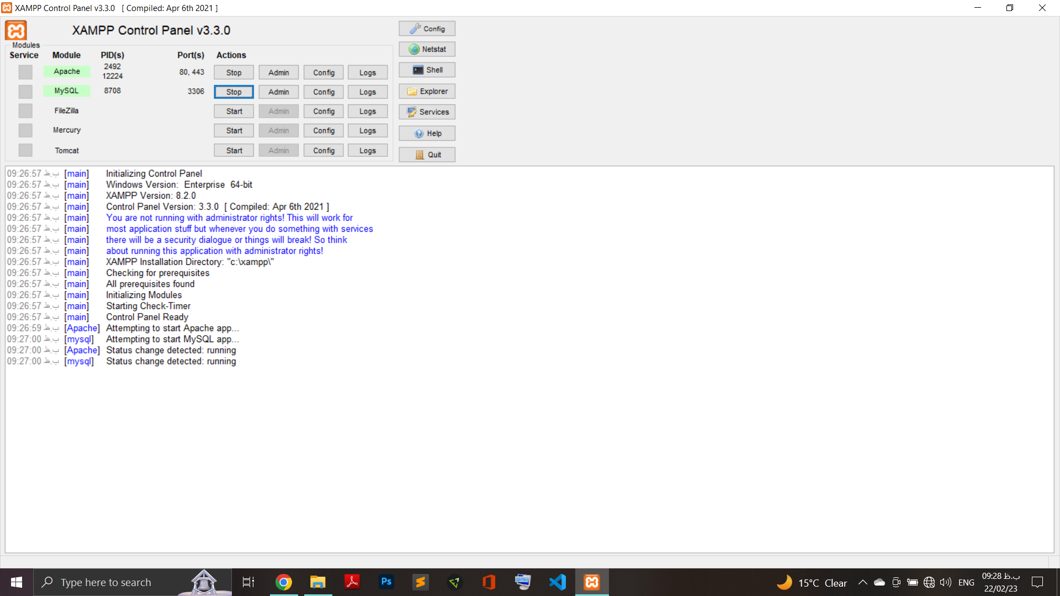The image size is (1060, 596).
Task: Open Windows Services panel
Action: [427, 112]
